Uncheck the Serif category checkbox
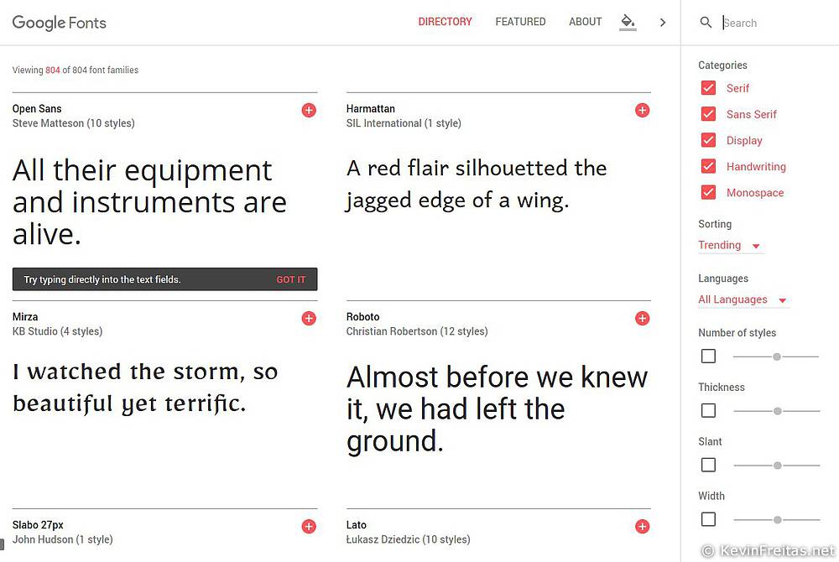The width and height of the screenshot is (839, 562). point(708,88)
